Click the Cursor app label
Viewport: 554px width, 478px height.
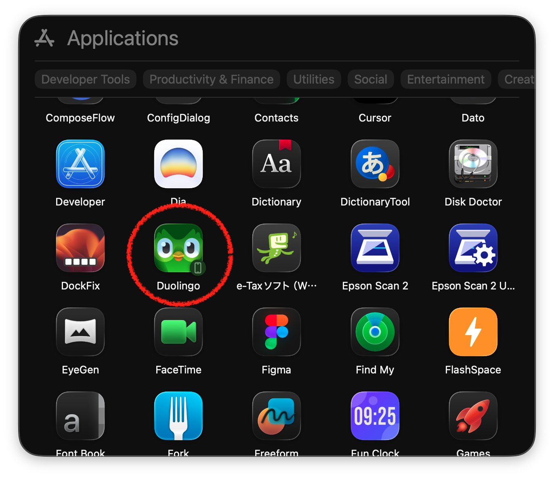coord(375,118)
